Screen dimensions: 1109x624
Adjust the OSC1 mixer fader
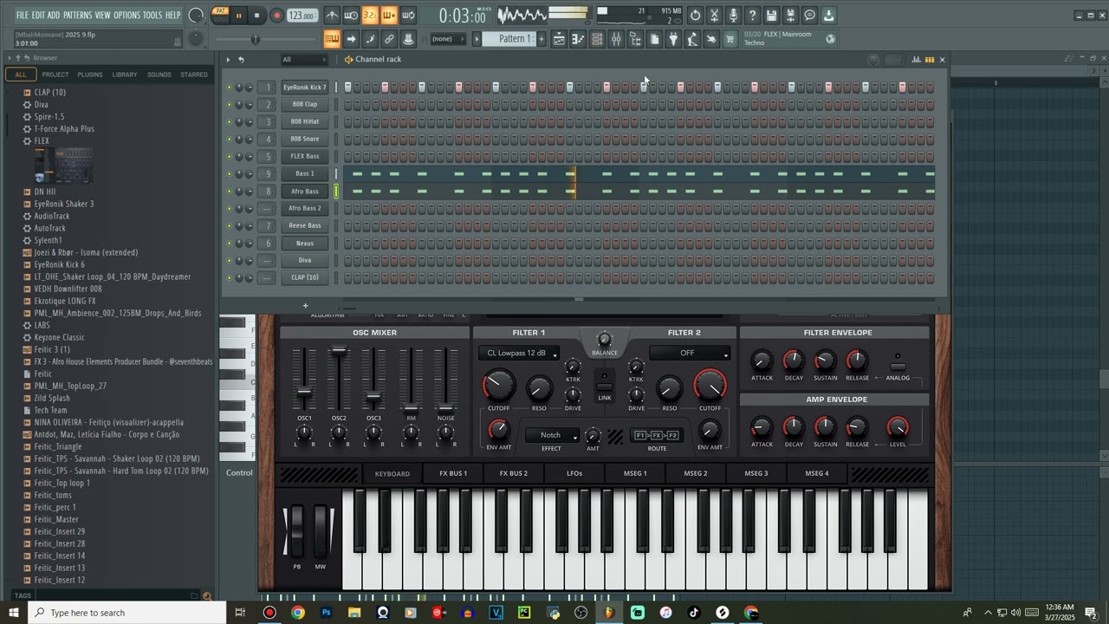coord(304,393)
